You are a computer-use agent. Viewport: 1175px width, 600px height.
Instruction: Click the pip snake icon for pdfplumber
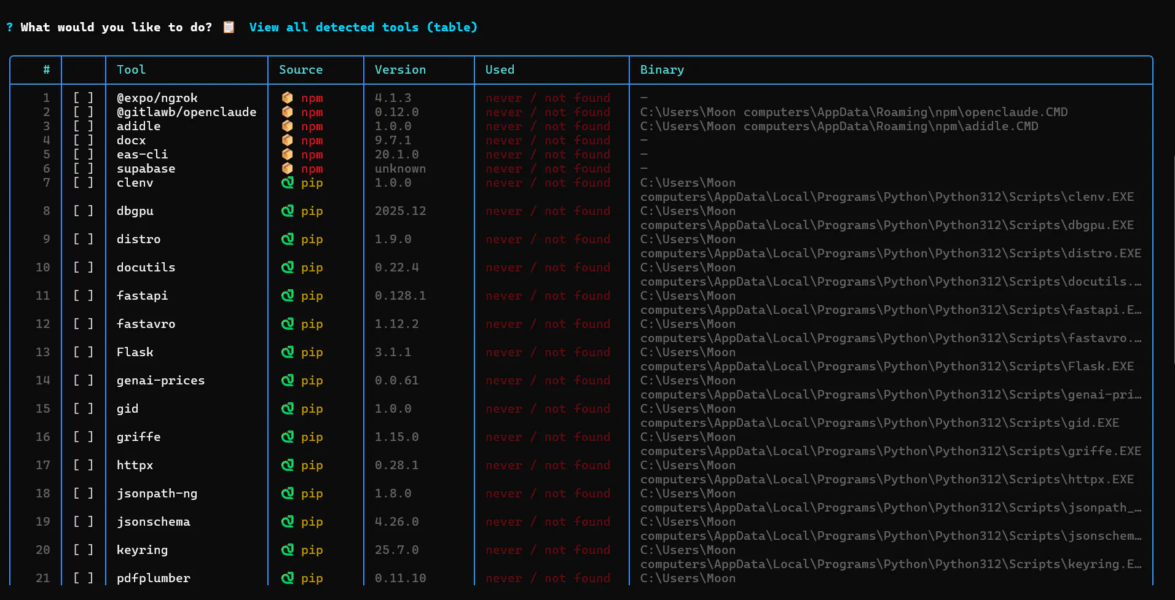click(x=287, y=578)
